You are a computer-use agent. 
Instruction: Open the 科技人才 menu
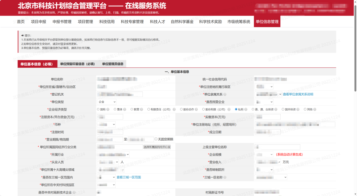157,21
